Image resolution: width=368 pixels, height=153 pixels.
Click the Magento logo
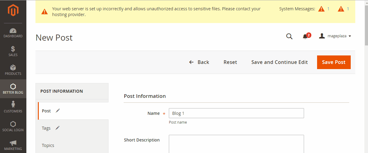[x=13, y=11]
